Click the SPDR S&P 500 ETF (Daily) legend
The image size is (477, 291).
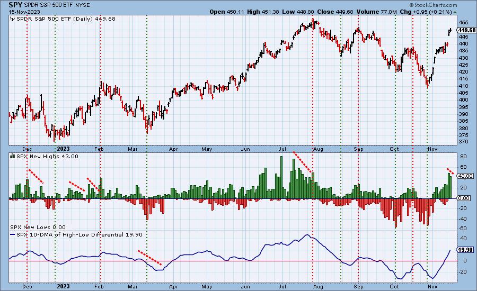point(66,19)
